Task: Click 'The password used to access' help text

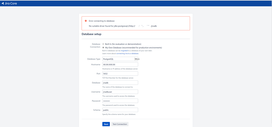Action: [118, 105]
